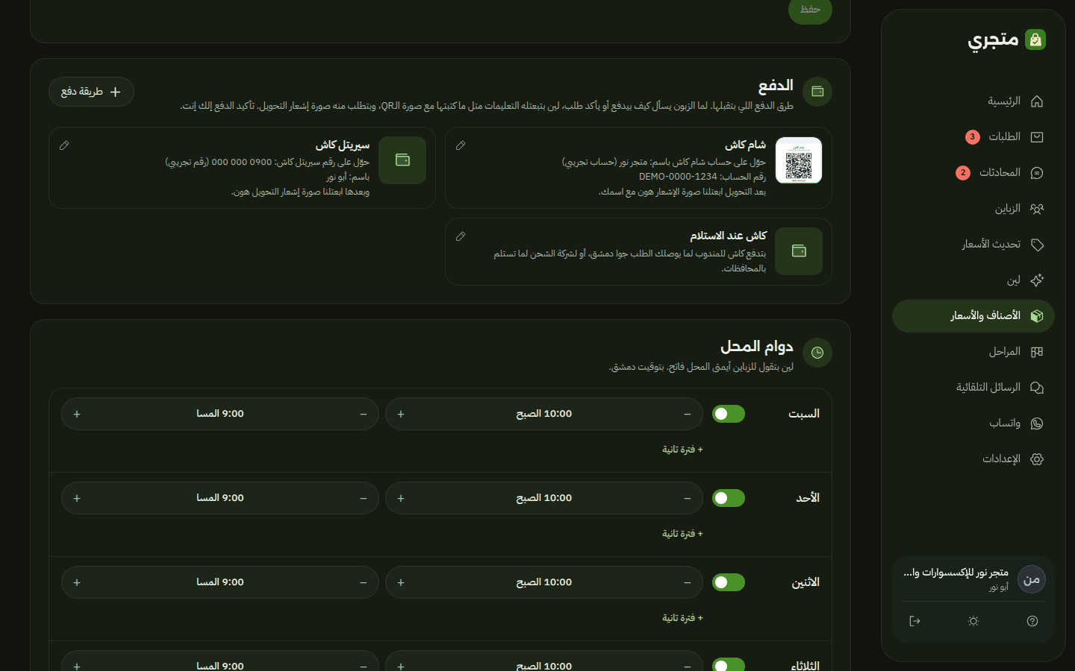Image resolution: width=1075 pixels, height=671 pixels.
Task: Open the customers icon next to الزباين
Action: (1037, 209)
